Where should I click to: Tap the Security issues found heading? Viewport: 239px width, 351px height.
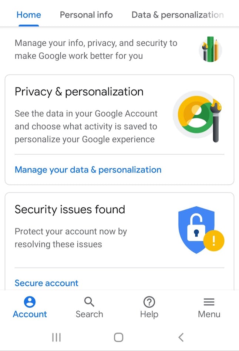click(70, 210)
